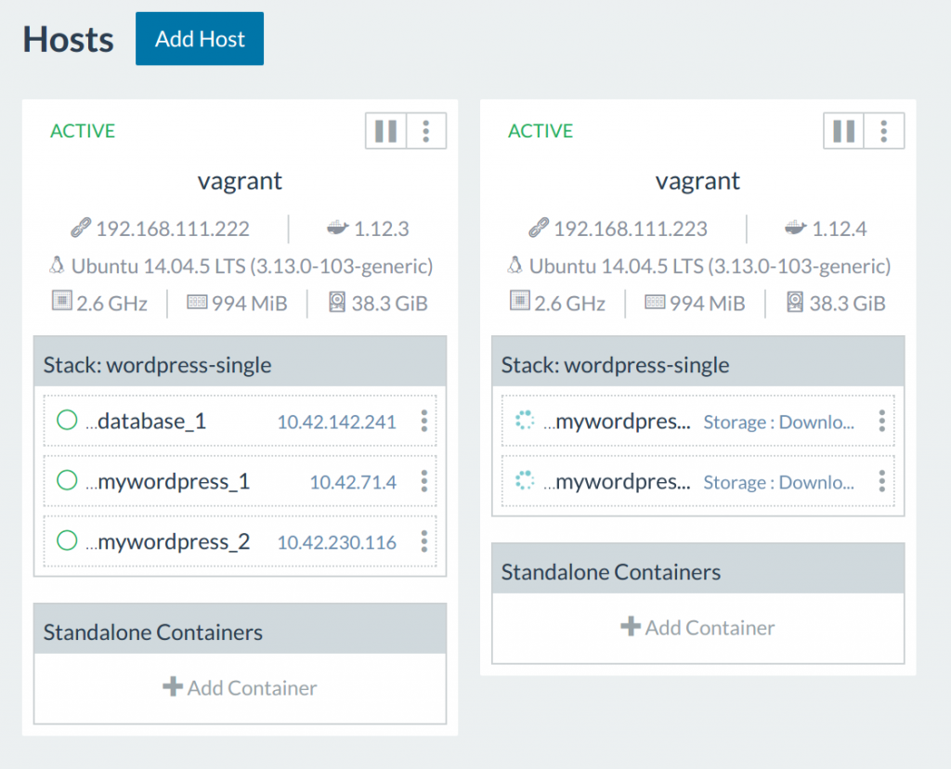Image resolution: width=951 pixels, height=769 pixels.
Task: Add a standalone container on host 192.168.111.222
Action: pyautogui.click(x=240, y=688)
